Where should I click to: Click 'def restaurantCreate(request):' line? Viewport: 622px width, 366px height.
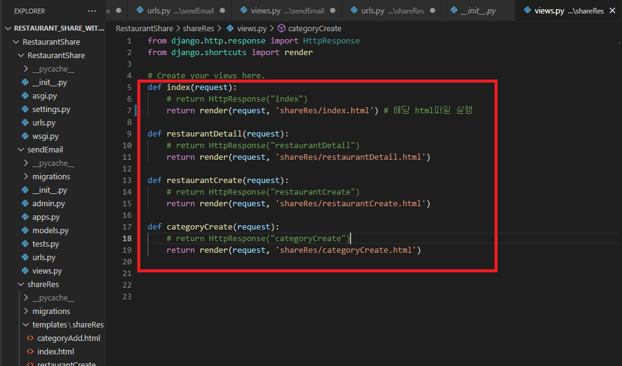[x=218, y=180]
